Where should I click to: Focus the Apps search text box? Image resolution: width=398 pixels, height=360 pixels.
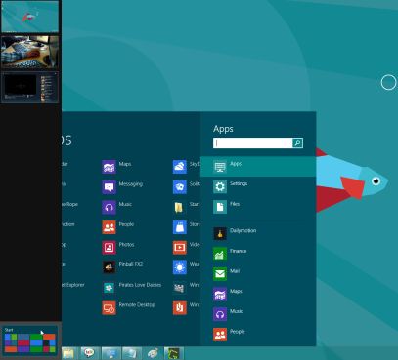click(253, 143)
